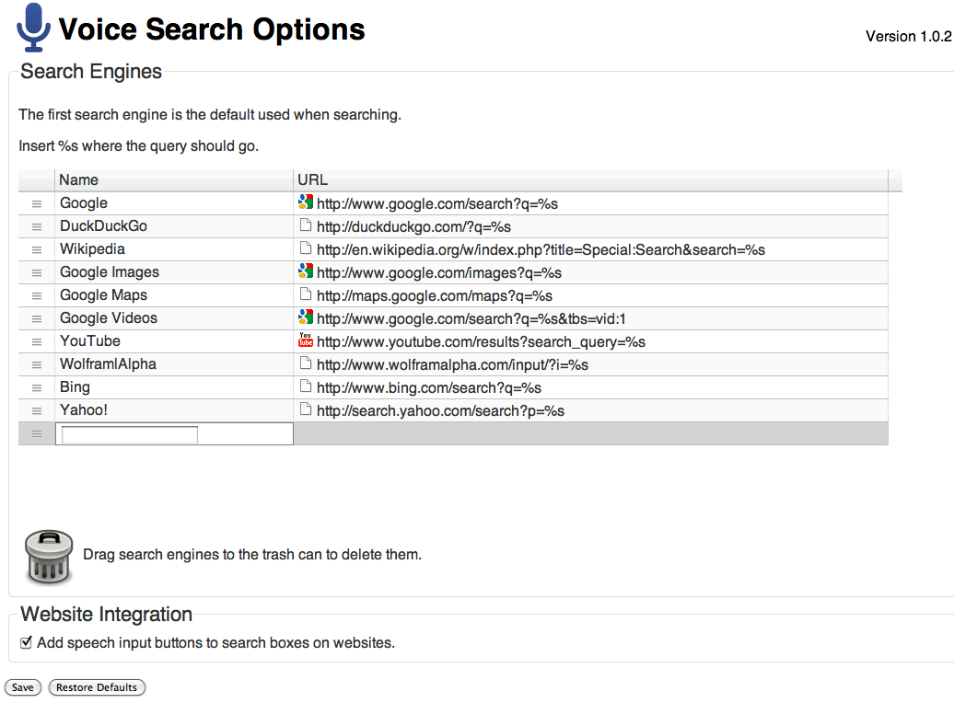Click the page icon beside the WolframAlpha URL
The height and width of the screenshot is (703, 954).
tap(304, 363)
